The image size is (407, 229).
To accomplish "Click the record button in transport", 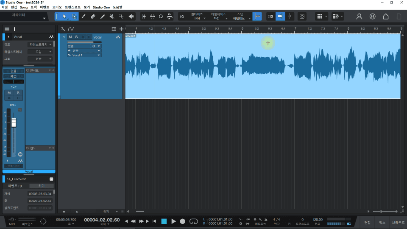I will [182, 221].
